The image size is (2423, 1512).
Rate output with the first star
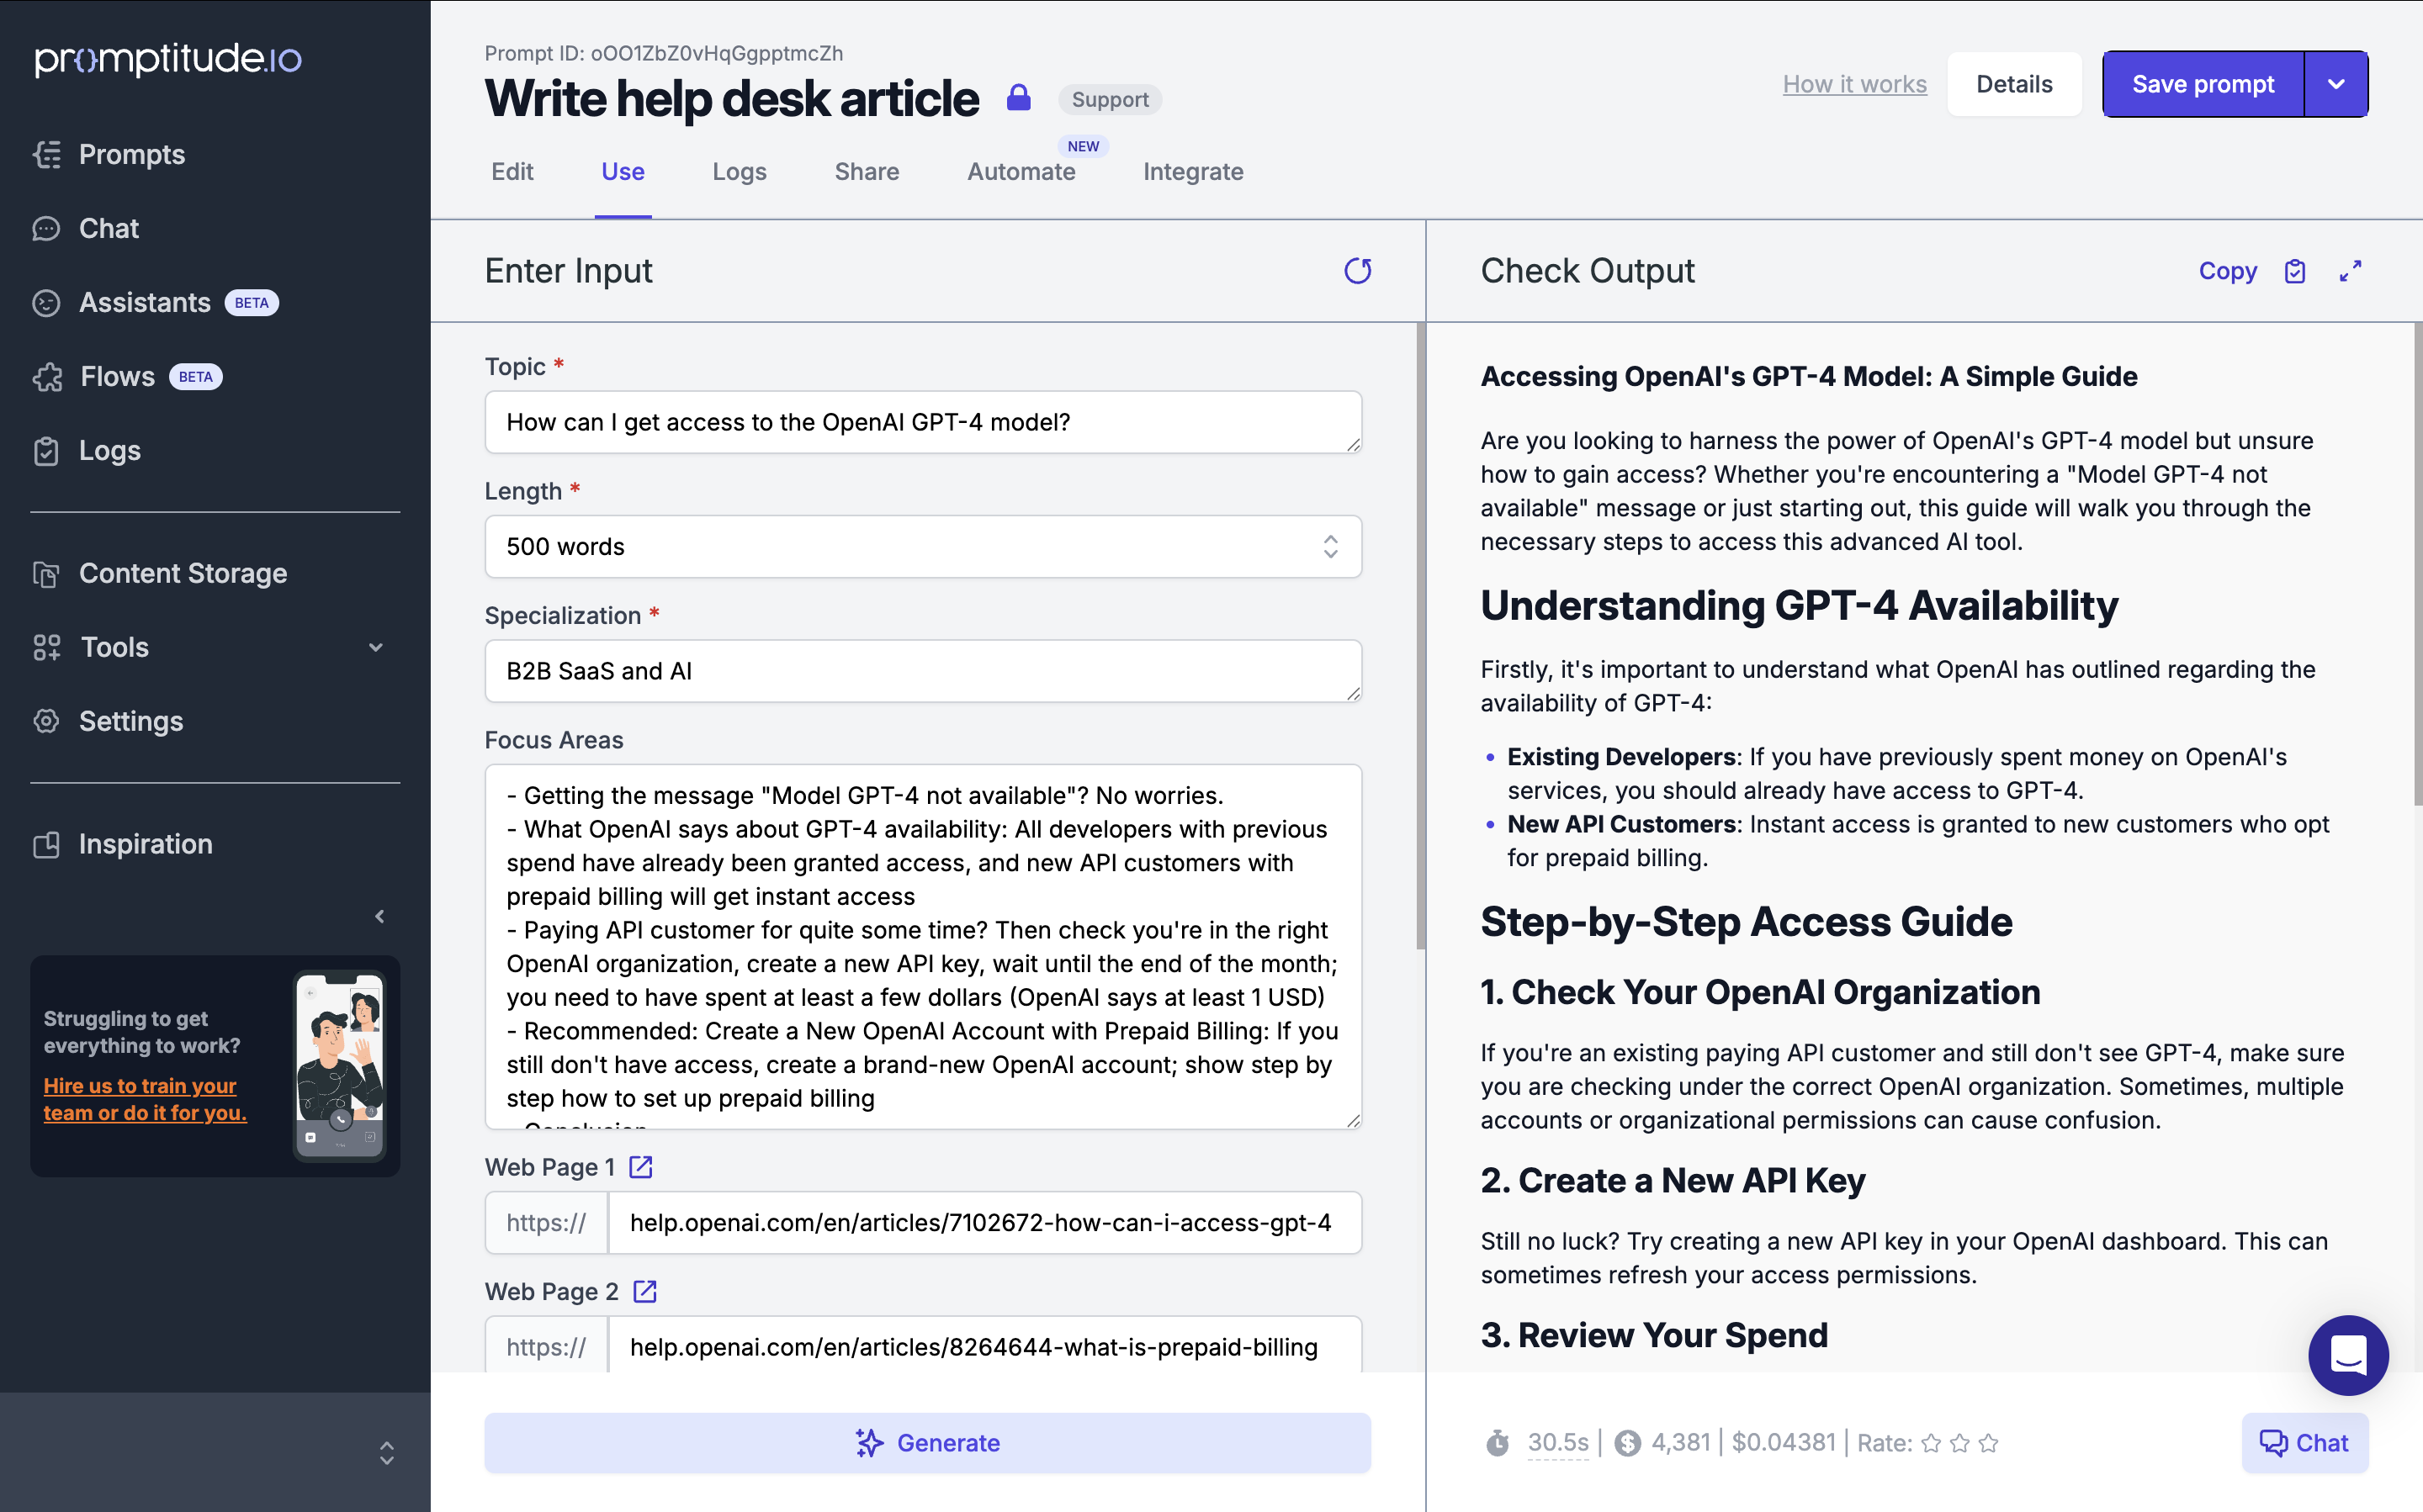(1931, 1443)
